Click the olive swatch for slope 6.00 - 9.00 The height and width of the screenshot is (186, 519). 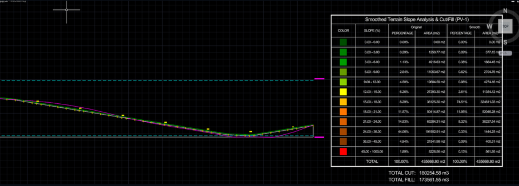click(343, 72)
